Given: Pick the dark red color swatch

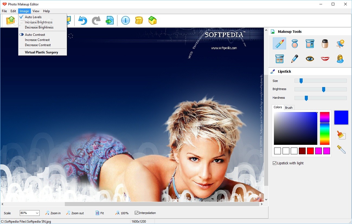Looking at the screenshot, I should 302,151.
